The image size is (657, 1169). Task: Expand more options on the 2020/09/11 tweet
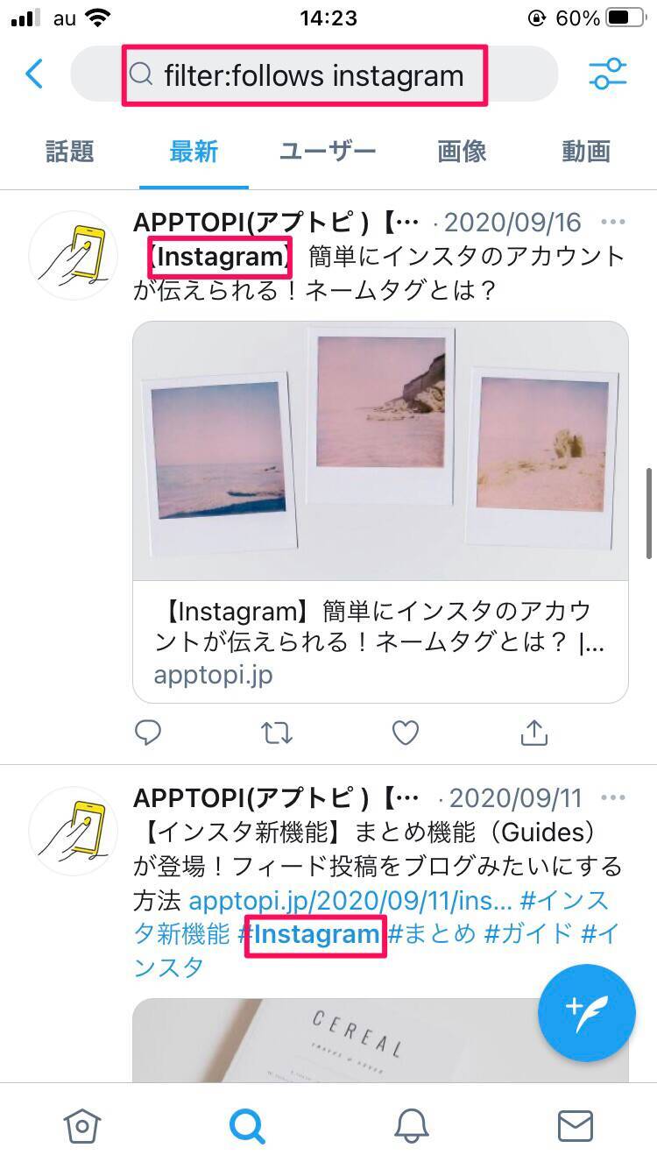point(613,797)
